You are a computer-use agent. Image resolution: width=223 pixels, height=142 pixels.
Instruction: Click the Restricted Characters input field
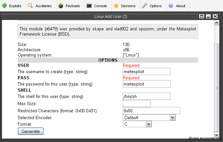(151, 111)
